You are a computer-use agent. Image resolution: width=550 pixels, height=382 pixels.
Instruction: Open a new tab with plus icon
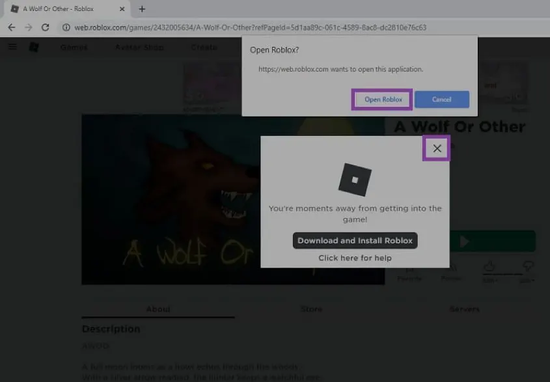[142, 9]
